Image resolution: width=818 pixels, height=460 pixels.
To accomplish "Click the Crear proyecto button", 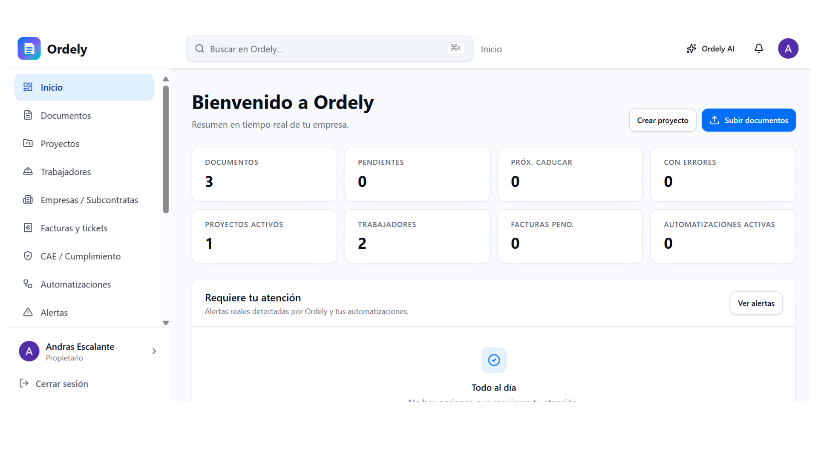I will [x=662, y=120].
